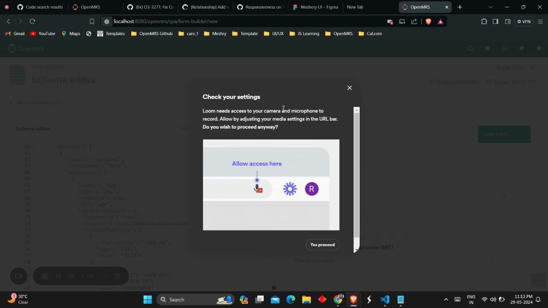
Task: Open the Brave Wallet icon
Action: pyautogui.click(x=507, y=21)
